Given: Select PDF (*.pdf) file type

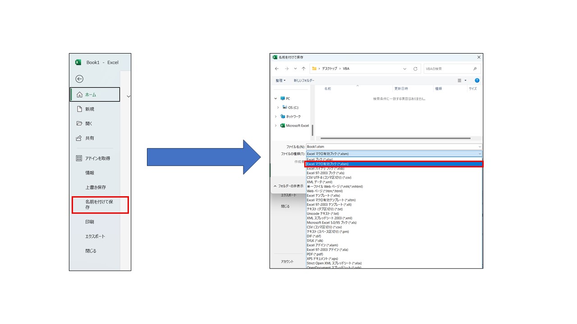Looking at the screenshot, I should pos(393,254).
